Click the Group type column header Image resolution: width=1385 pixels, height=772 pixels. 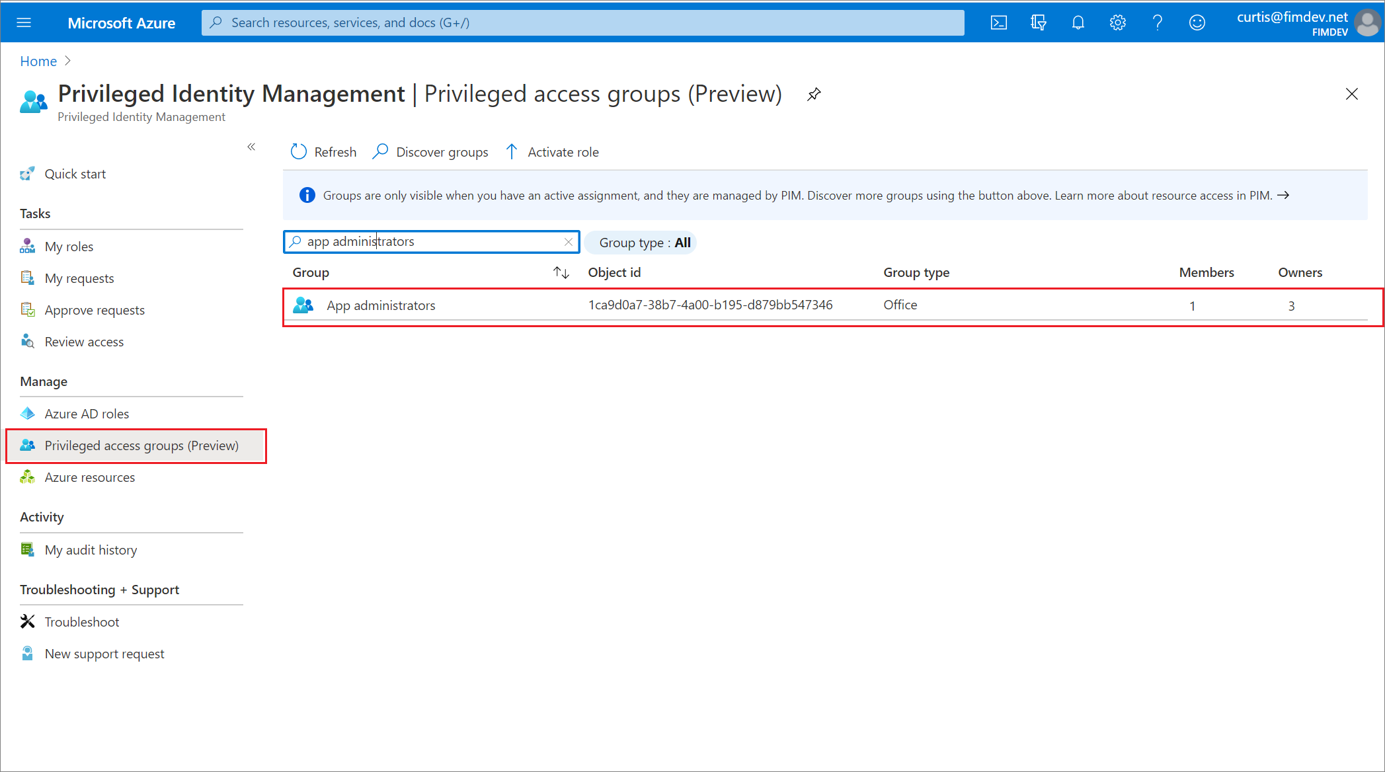(916, 272)
